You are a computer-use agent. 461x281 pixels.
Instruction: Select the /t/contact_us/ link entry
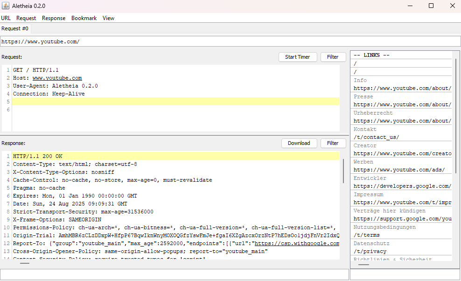tap(377, 137)
